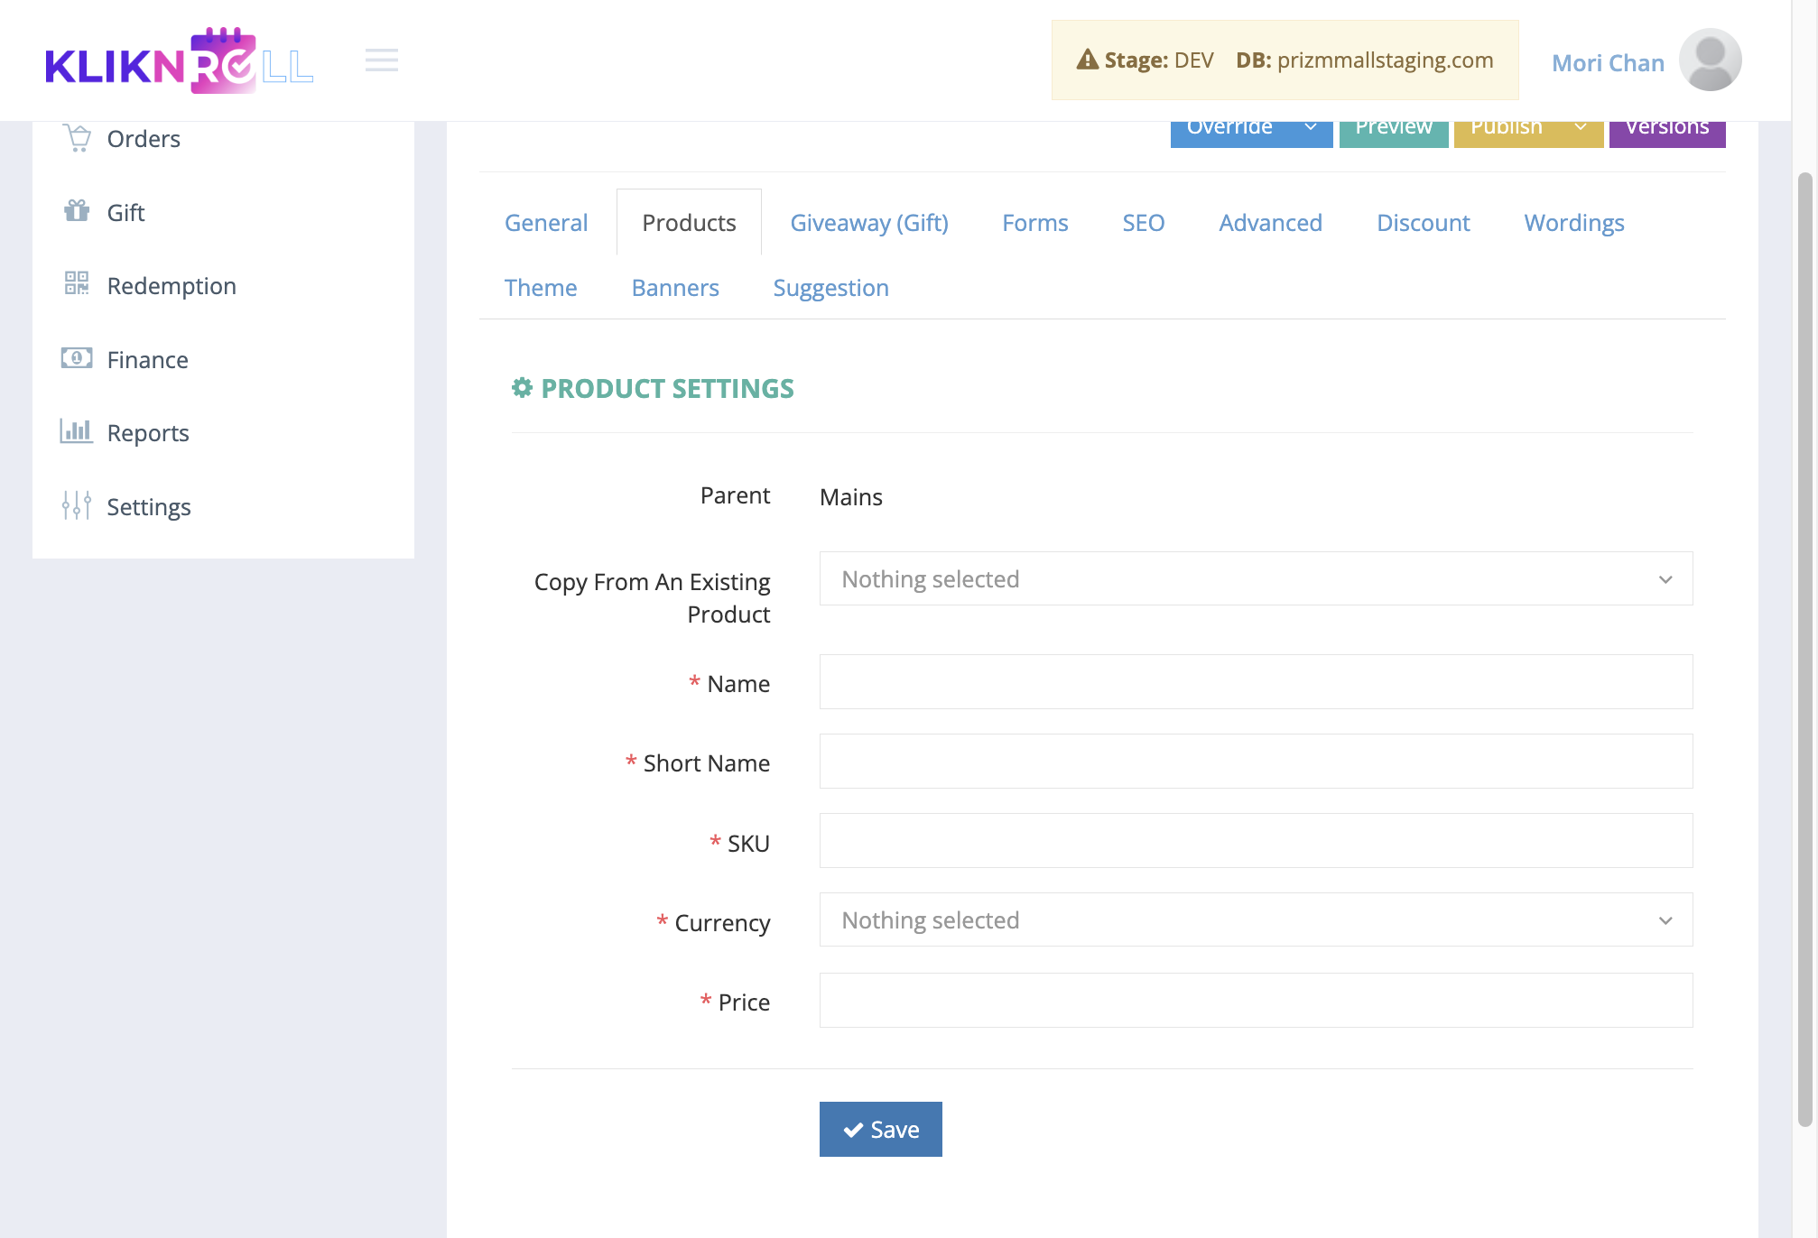1818x1238 pixels.
Task: Expand Copy From An Existing Product dropdown
Action: click(1256, 578)
